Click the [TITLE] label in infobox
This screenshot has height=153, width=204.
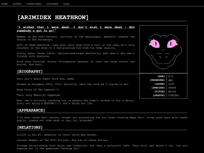160,91
